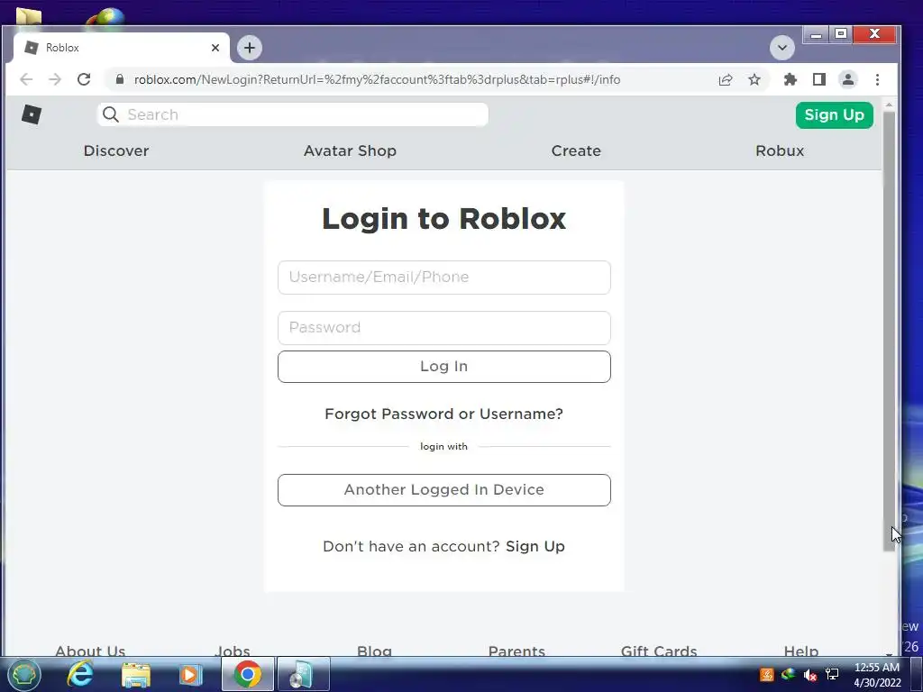Open the About Us footer link
923x692 pixels.
[x=90, y=651]
